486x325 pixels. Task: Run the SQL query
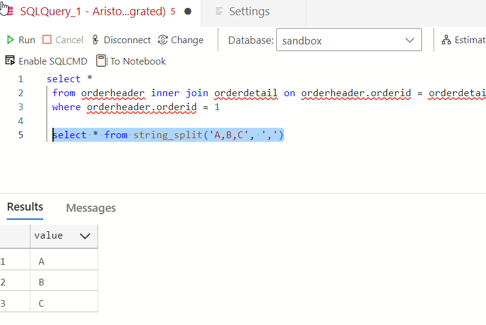tap(21, 40)
